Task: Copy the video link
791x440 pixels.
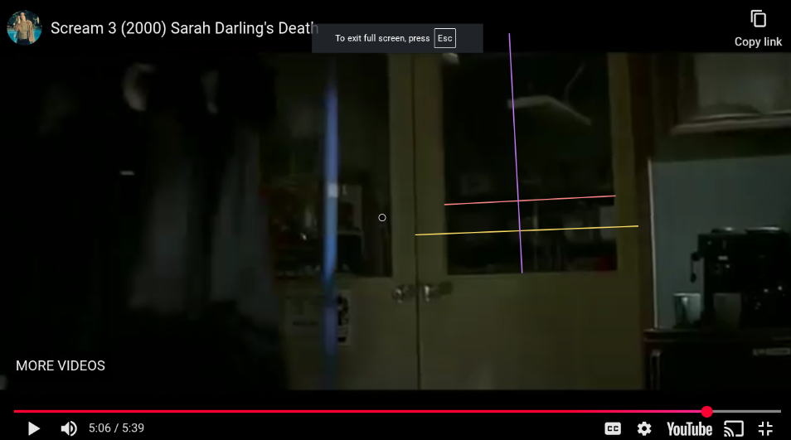Action: pyautogui.click(x=758, y=29)
